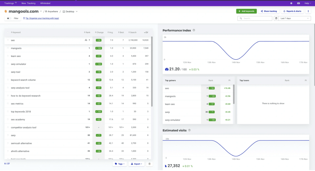Check the box for learn seo row
Viewport: 315px width, 171px height.
pyautogui.click(x=8, y=56)
